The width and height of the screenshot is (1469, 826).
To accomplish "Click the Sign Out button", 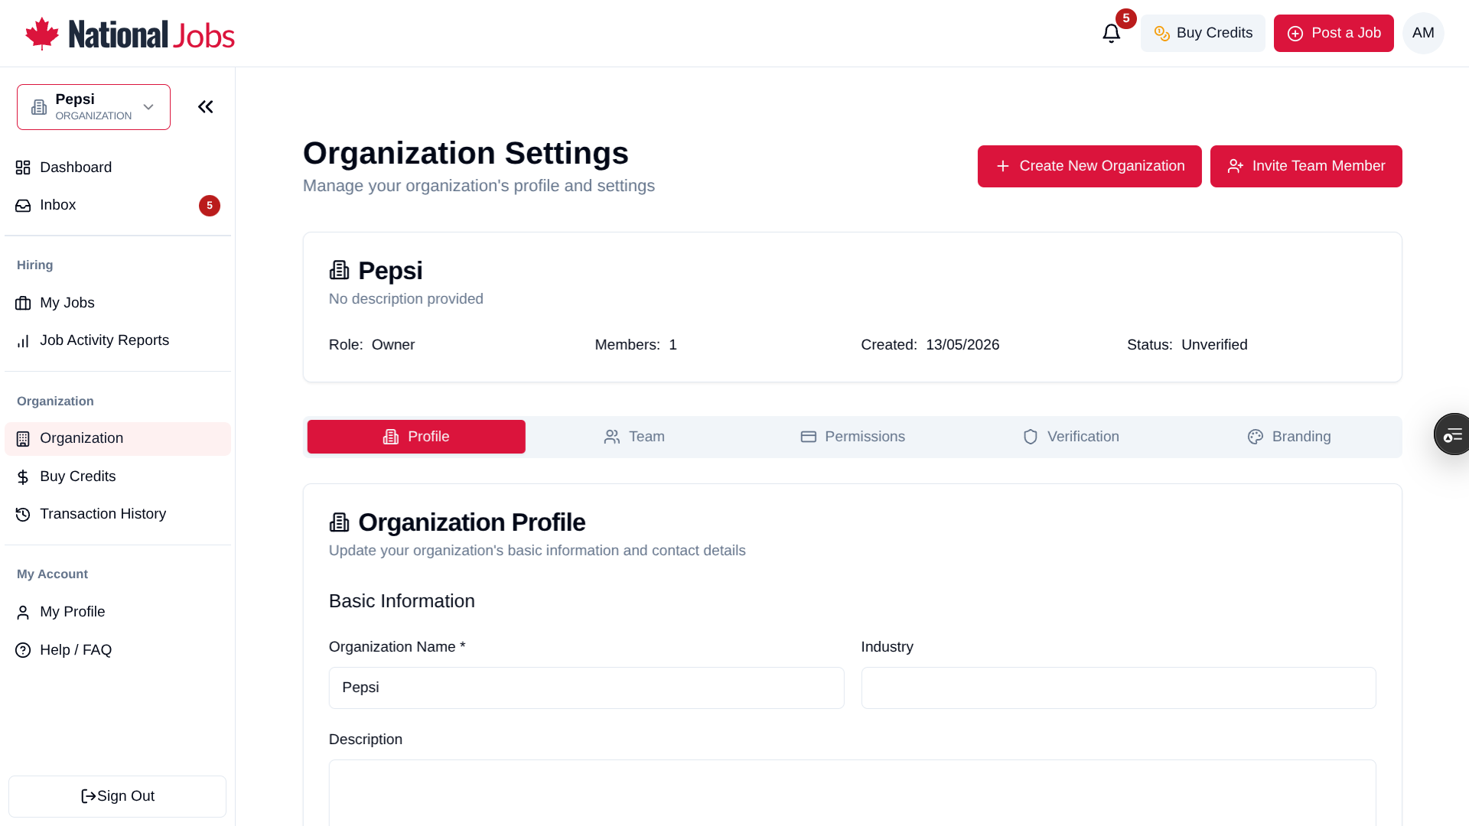I will tap(117, 796).
